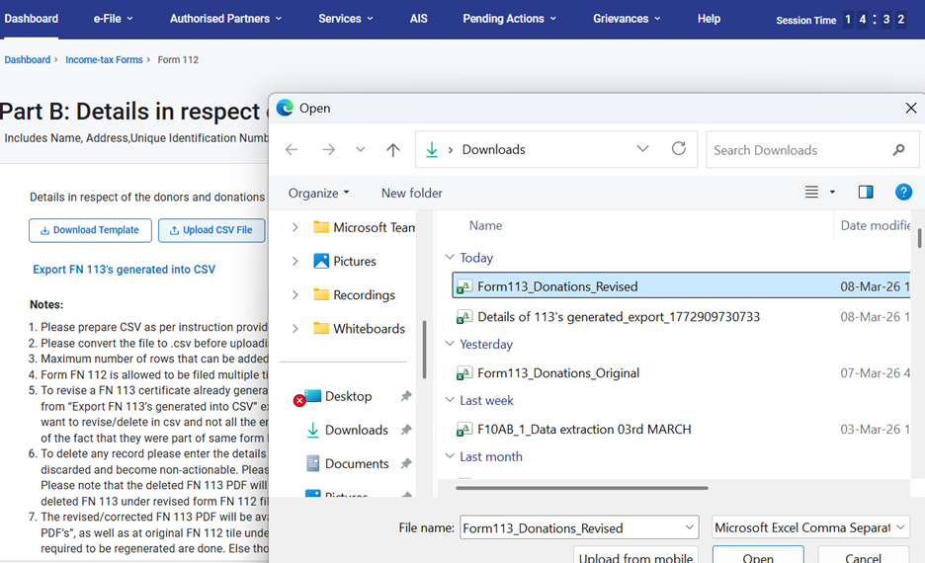The image size is (925, 563).
Task: Collapse the Today file group
Action: click(450, 258)
